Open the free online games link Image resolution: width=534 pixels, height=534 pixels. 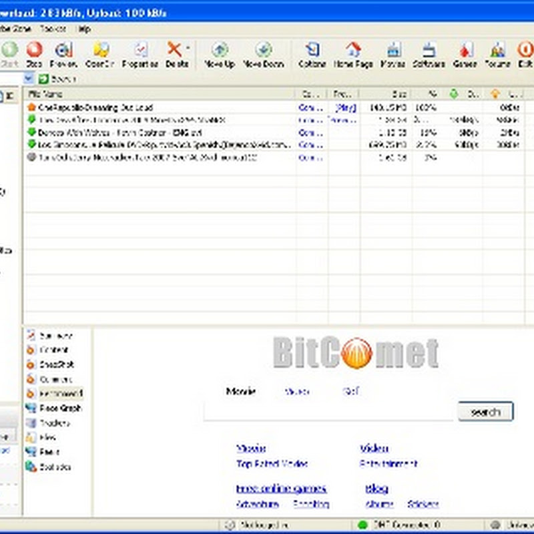coord(282,489)
